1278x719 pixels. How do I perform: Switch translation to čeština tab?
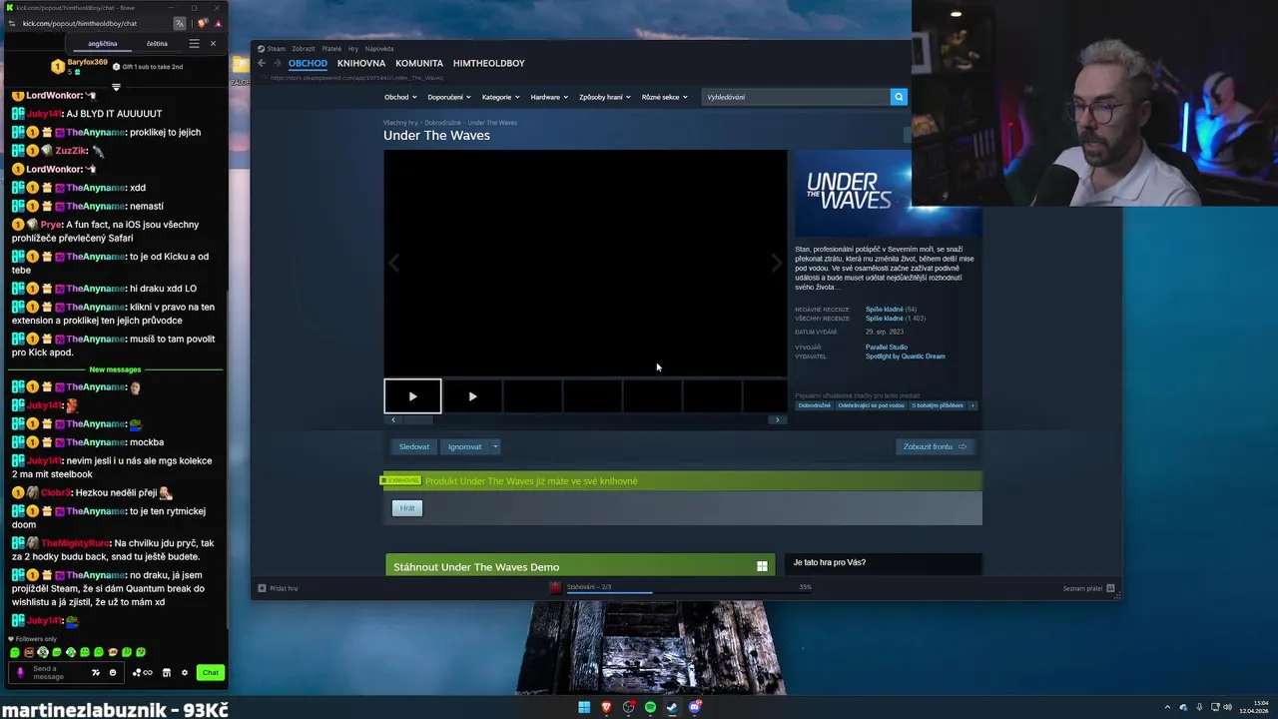click(157, 44)
